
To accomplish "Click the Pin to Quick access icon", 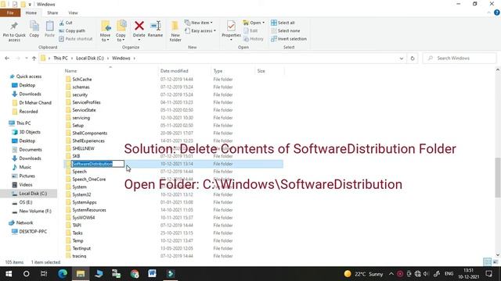I will (14, 27).
